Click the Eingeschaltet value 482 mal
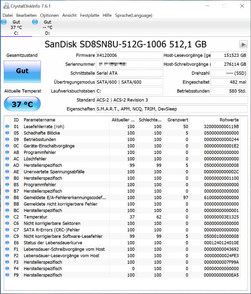This screenshot has height=294, width=251. (x=229, y=82)
